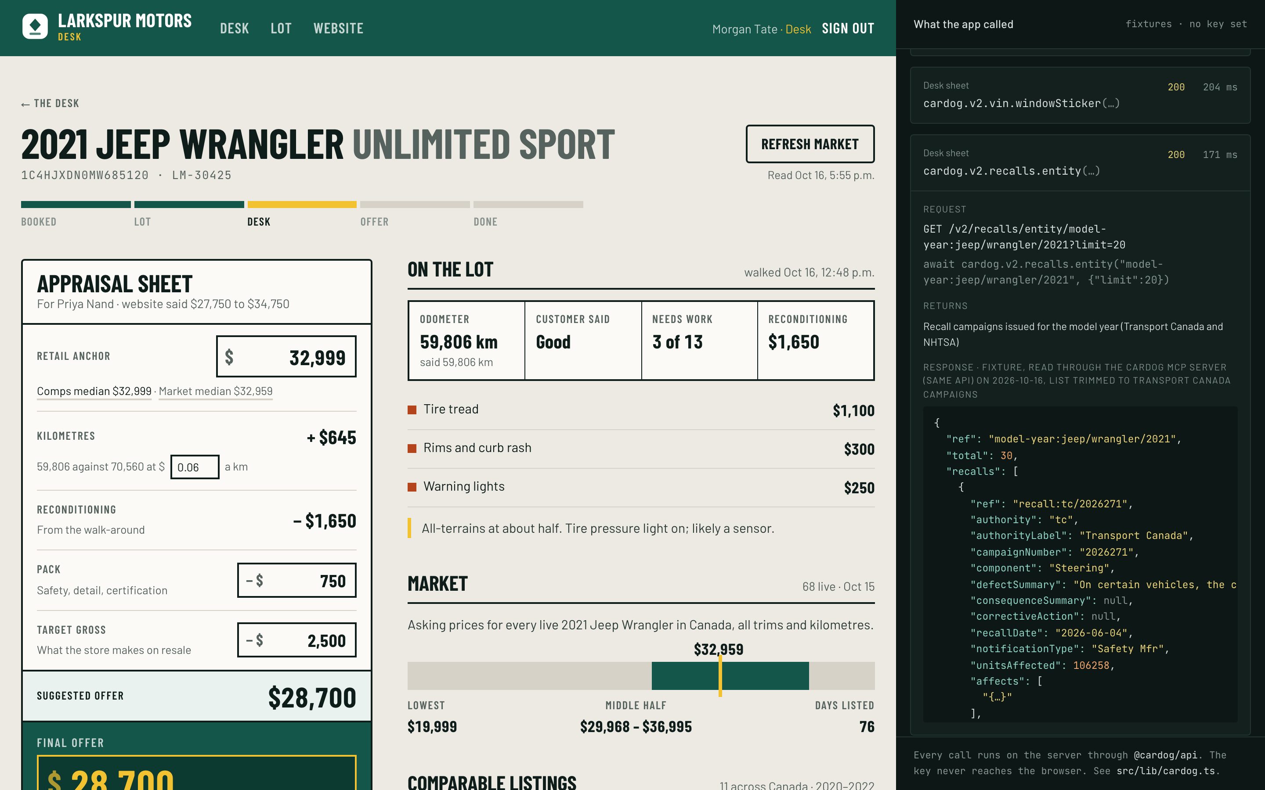Edit the Retail Anchor 32,999 field
1265x790 pixels.
286,356
